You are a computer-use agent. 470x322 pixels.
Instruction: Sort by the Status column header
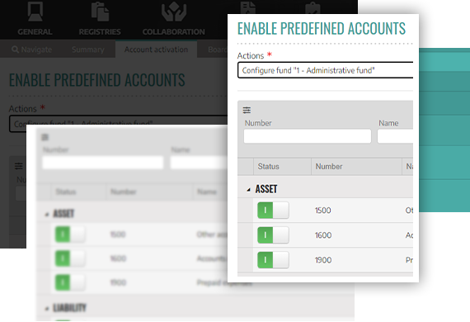pos(268,167)
